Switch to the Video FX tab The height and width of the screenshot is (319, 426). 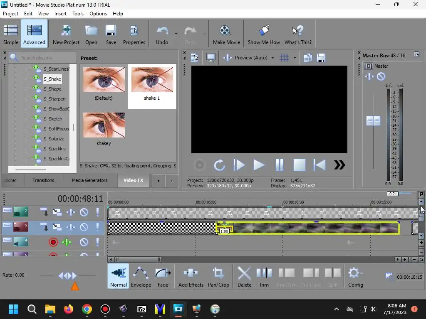133,180
